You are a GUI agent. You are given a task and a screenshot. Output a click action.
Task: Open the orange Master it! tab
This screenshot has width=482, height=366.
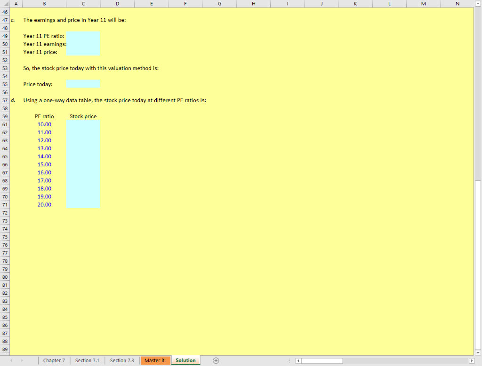tap(155, 360)
